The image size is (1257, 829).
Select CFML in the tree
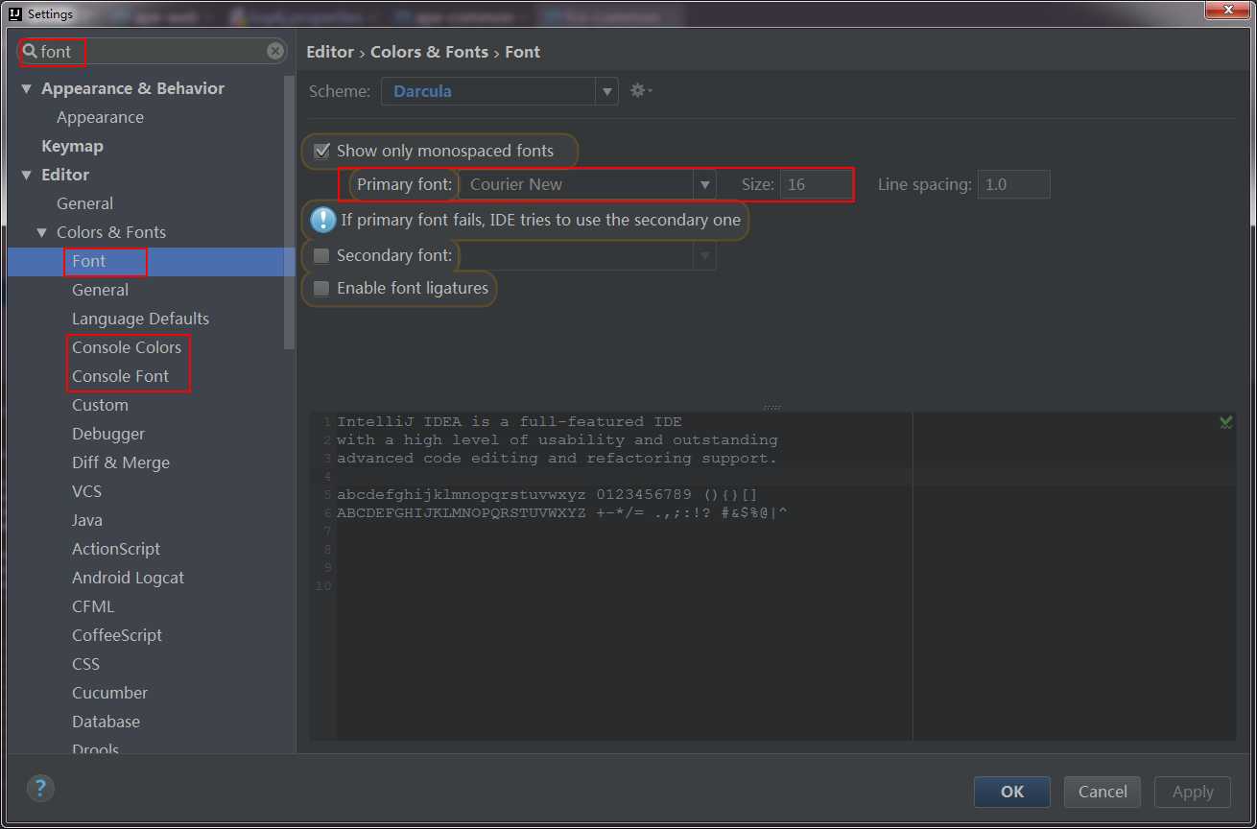coord(93,606)
